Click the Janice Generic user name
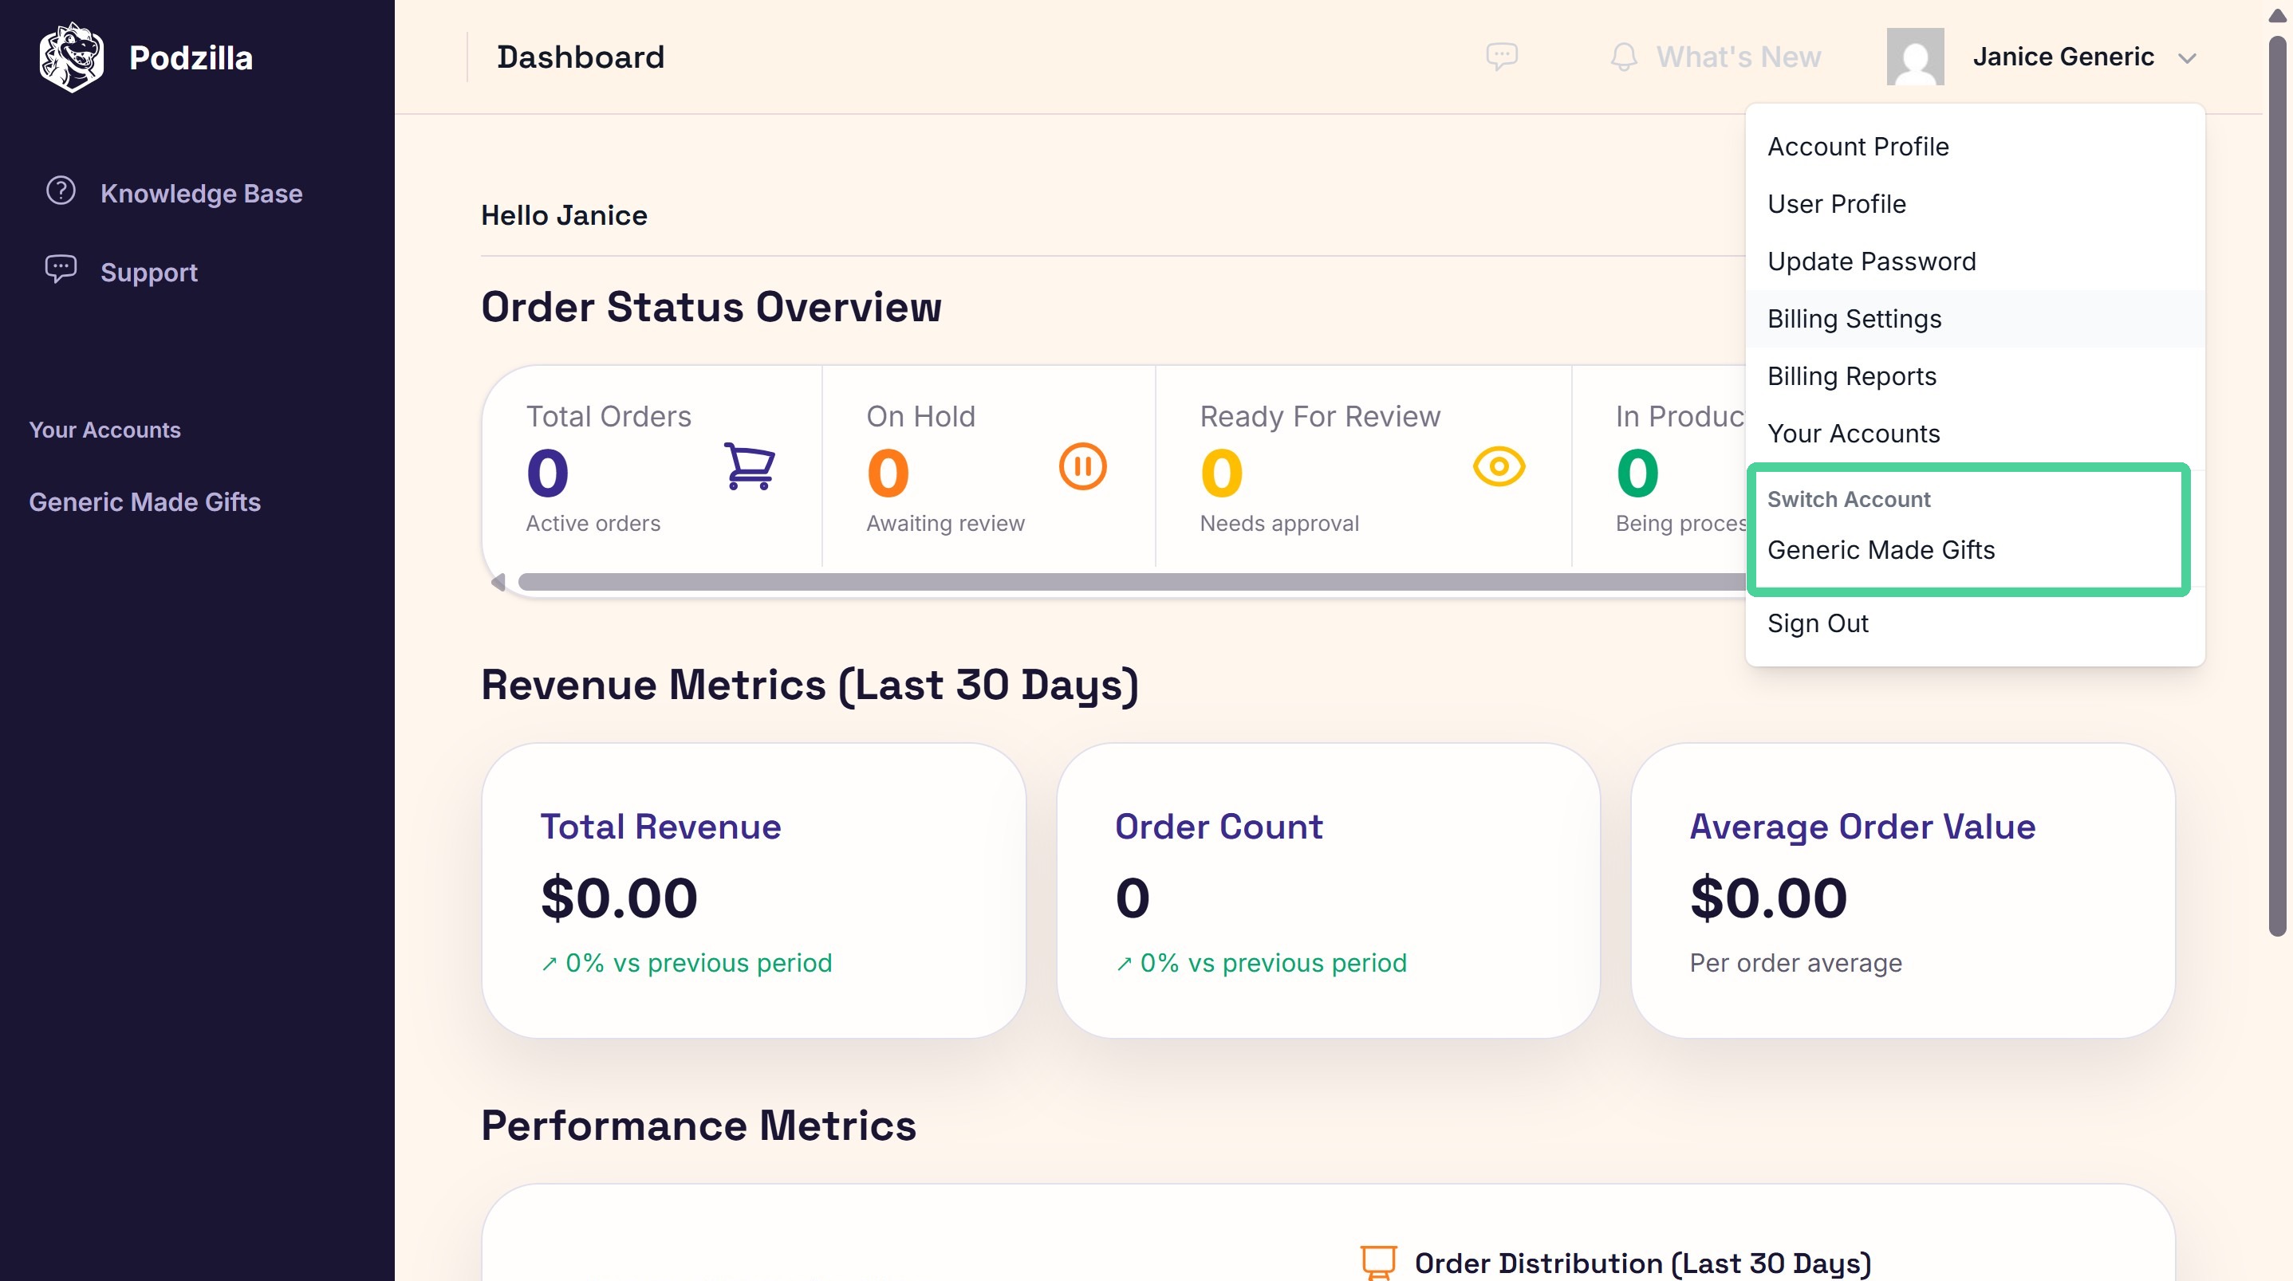Viewport: 2293px width, 1281px height. coord(2063,57)
